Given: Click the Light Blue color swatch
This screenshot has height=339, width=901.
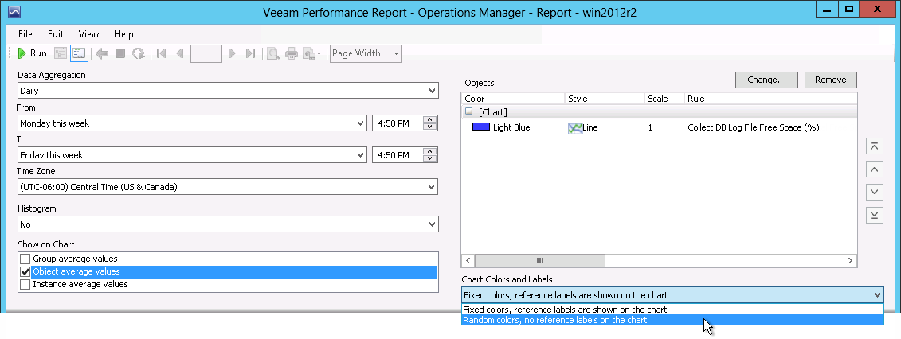Looking at the screenshot, I should (481, 127).
